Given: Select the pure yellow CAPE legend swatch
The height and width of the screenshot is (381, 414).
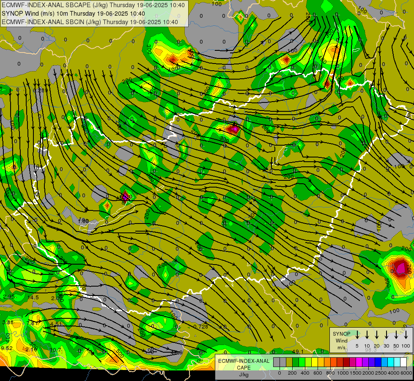Looking at the screenshot, I should point(315,362).
